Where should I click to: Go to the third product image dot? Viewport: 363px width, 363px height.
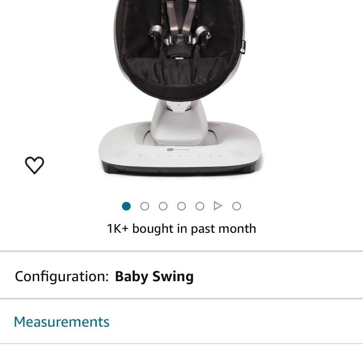163,206
